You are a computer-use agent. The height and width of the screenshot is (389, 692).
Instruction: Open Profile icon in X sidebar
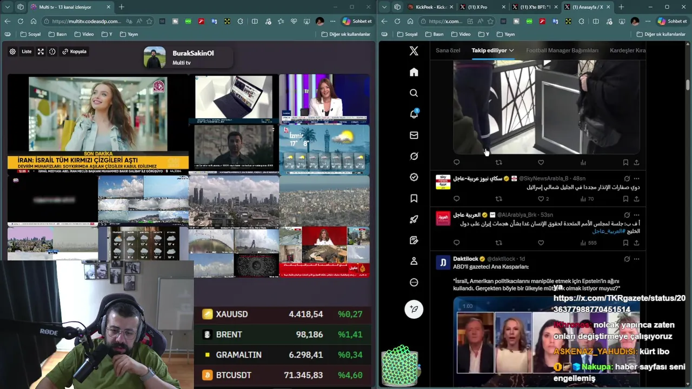click(x=414, y=261)
